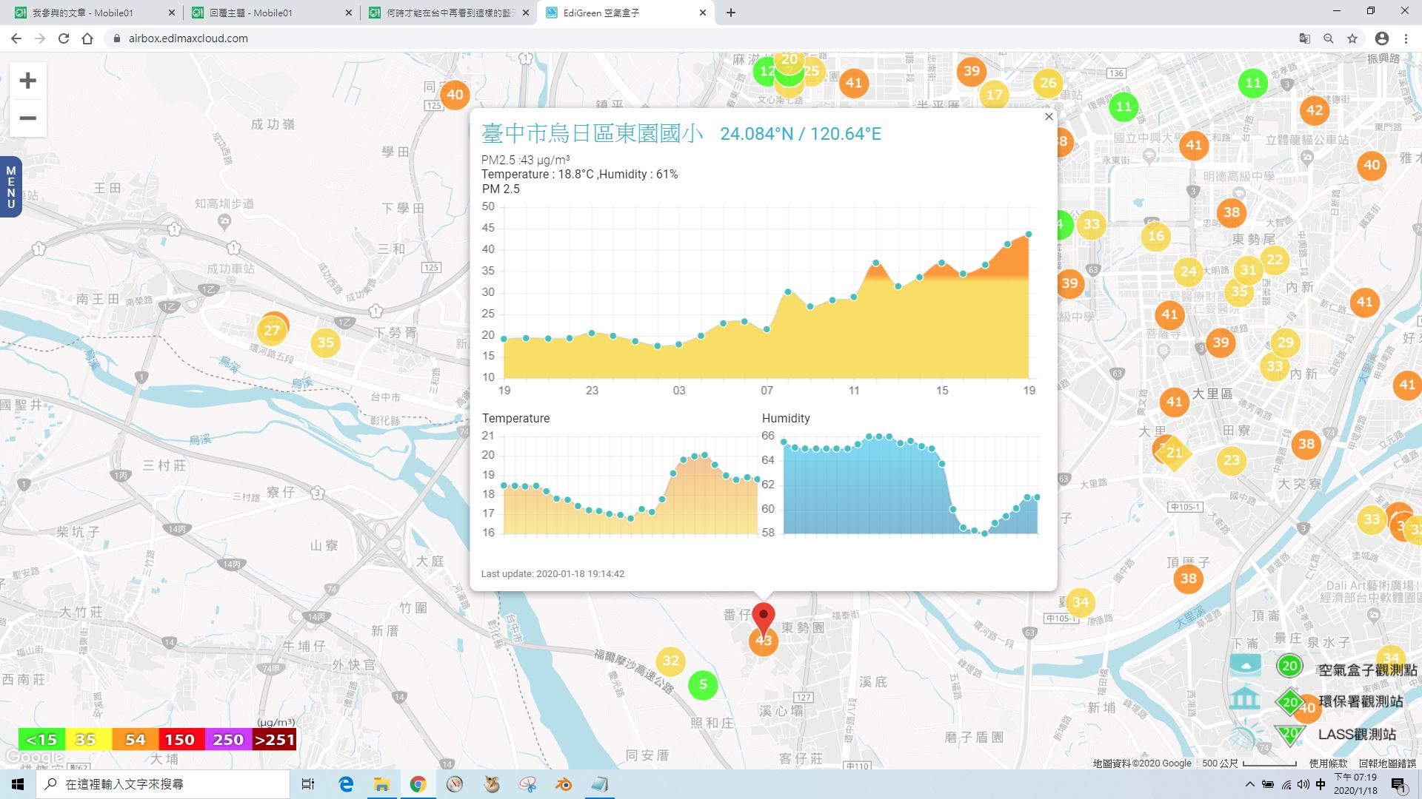Switch to 回覆主題 - Mobile01 tab
Image resolution: width=1422 pixels, height=799 pixels.
coord(270,13)
